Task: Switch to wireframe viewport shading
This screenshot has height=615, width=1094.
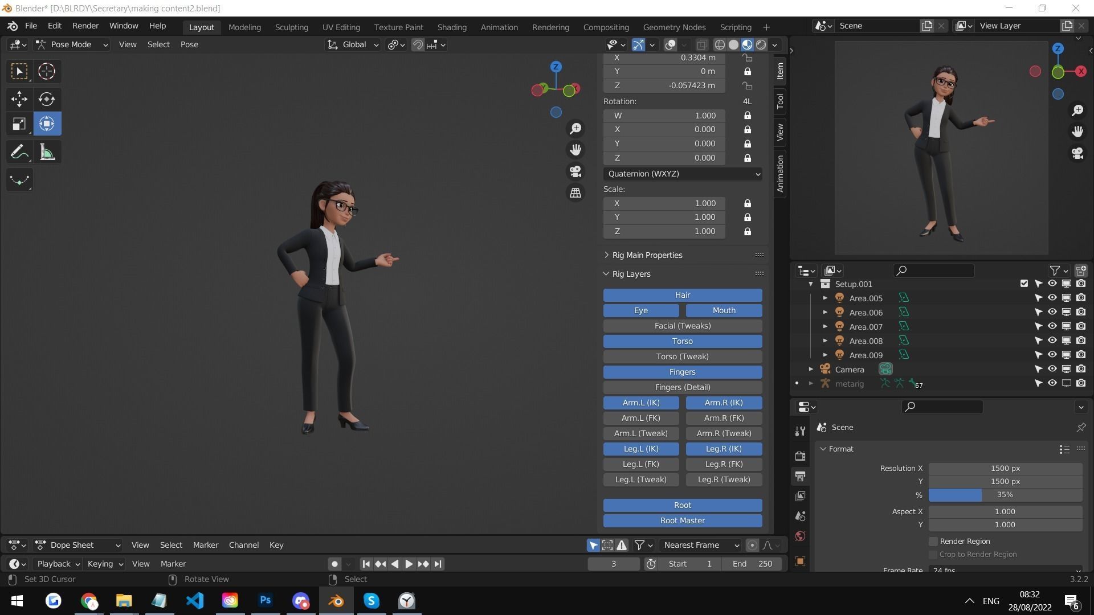Action: click(720, 44)
